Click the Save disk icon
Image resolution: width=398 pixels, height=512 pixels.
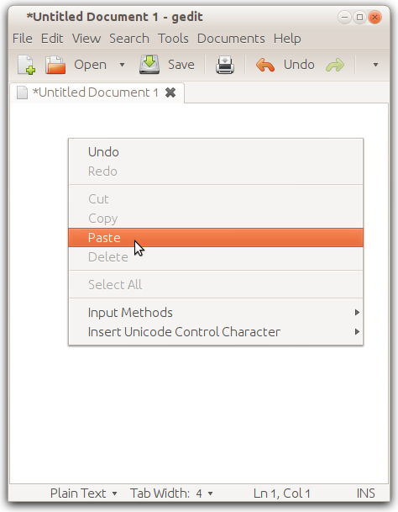coord(149,65)
